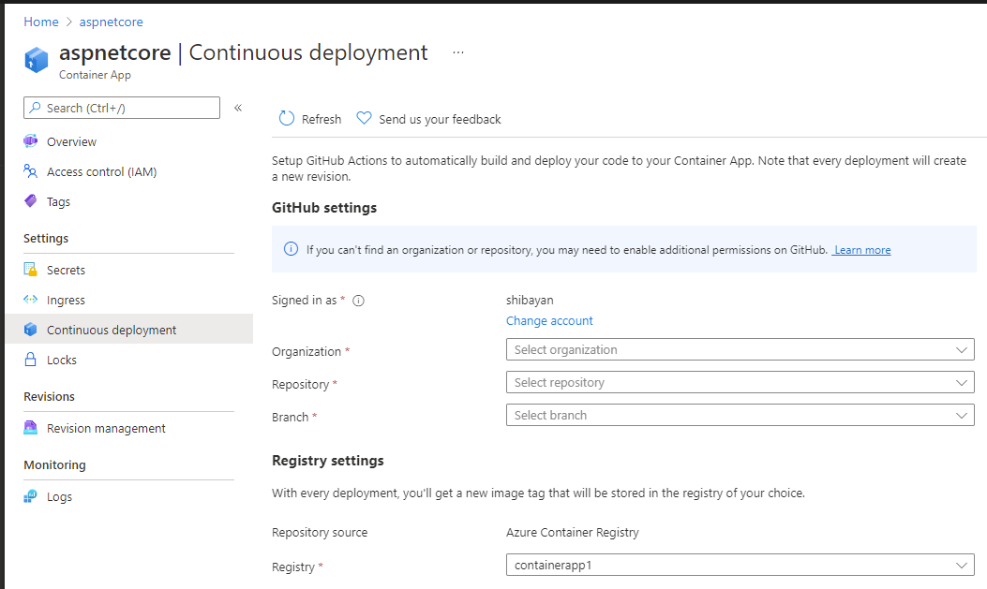Image resolution: width=987 pixels, height=589 pixels.
Task: Focus the Search (Ctrl+/) input field
Action: click(122, 108)
